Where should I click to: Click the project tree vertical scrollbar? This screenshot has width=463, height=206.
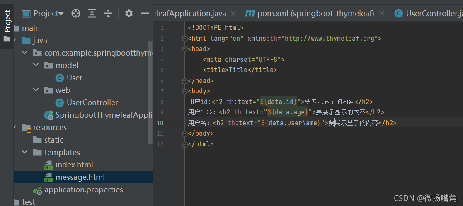point(150,93)
